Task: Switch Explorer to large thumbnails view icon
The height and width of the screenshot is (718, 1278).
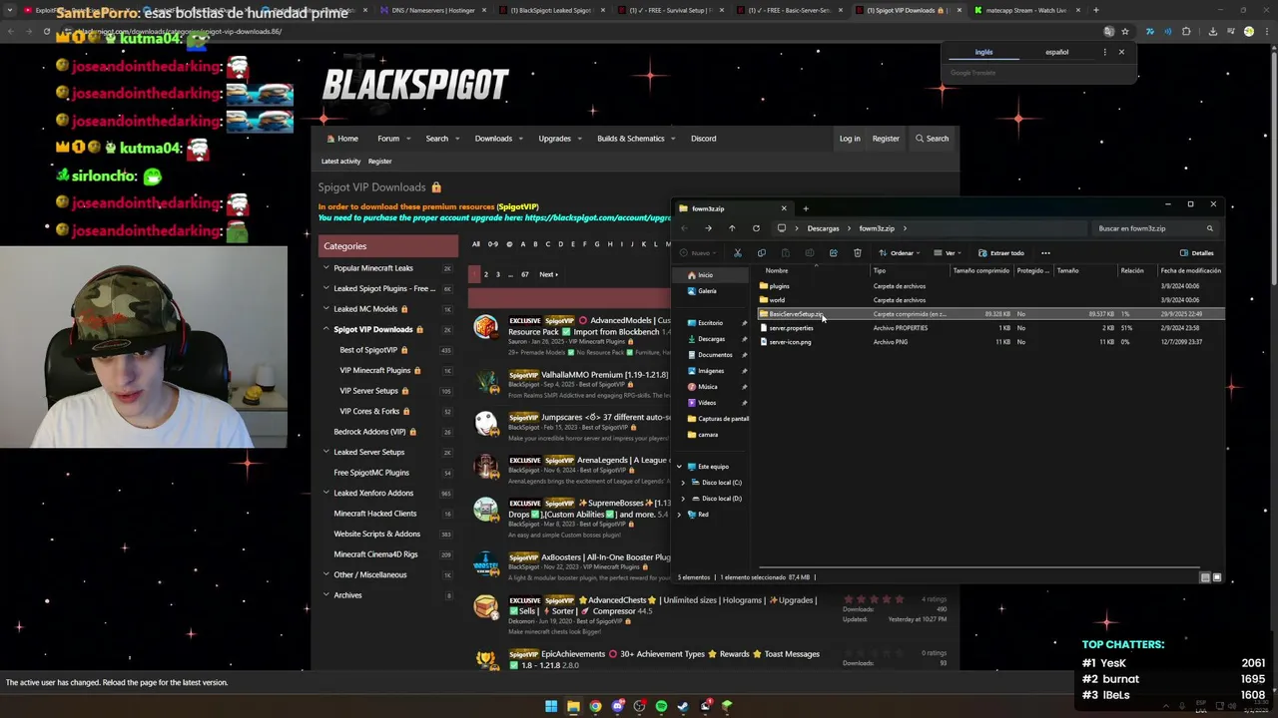Action: click(x=1216, y=577)
